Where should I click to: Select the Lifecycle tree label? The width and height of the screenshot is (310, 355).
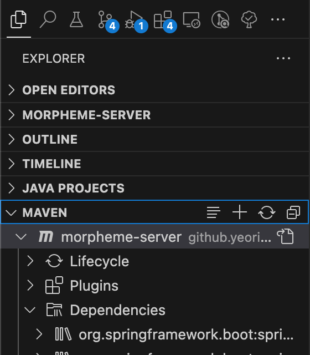(100, 261)
